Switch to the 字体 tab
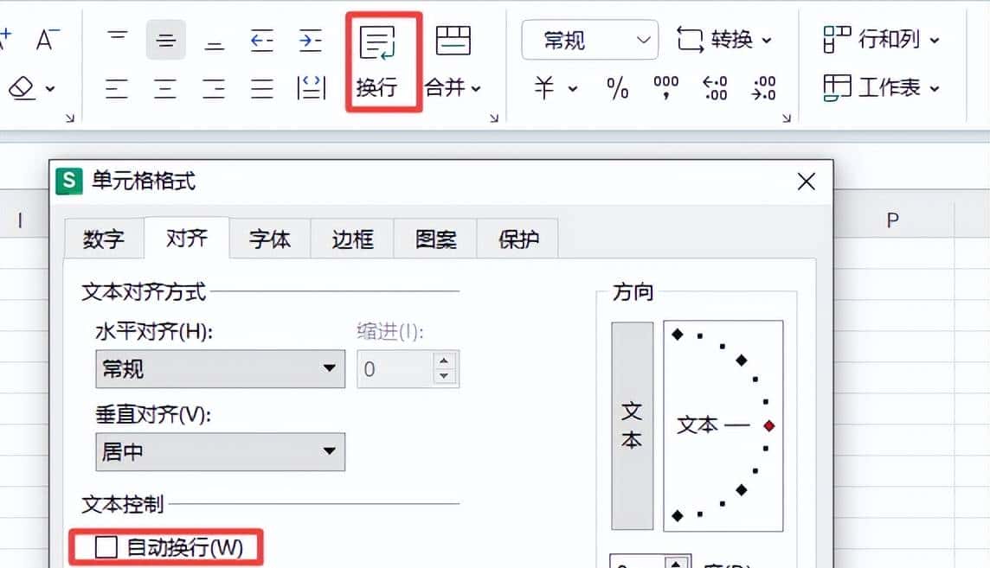990x568 pixels. point(269,239)
